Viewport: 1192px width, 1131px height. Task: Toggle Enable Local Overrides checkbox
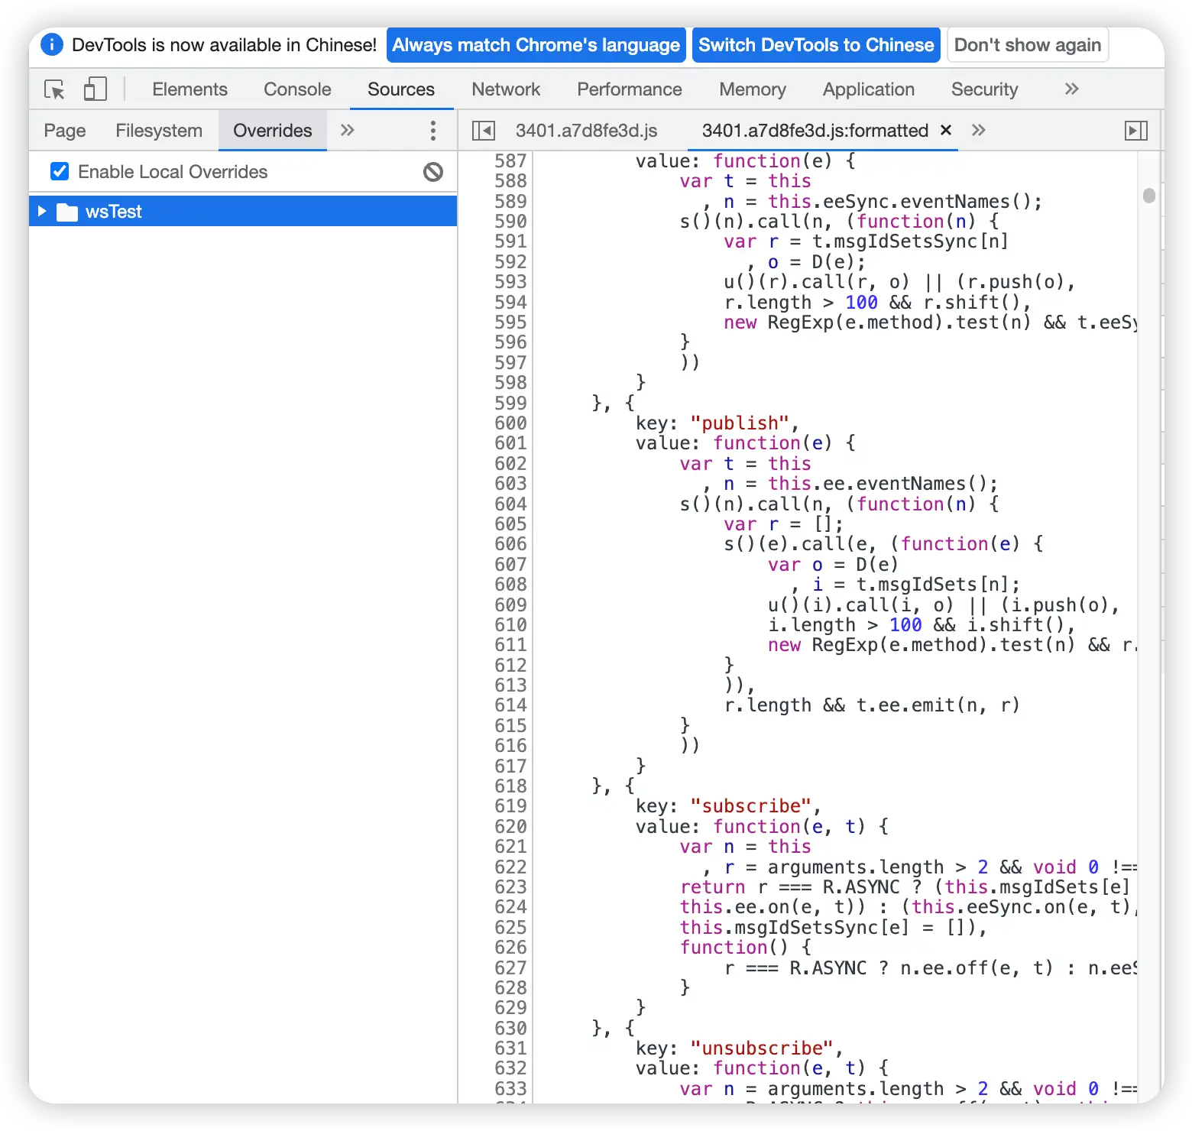coord(60,171)
